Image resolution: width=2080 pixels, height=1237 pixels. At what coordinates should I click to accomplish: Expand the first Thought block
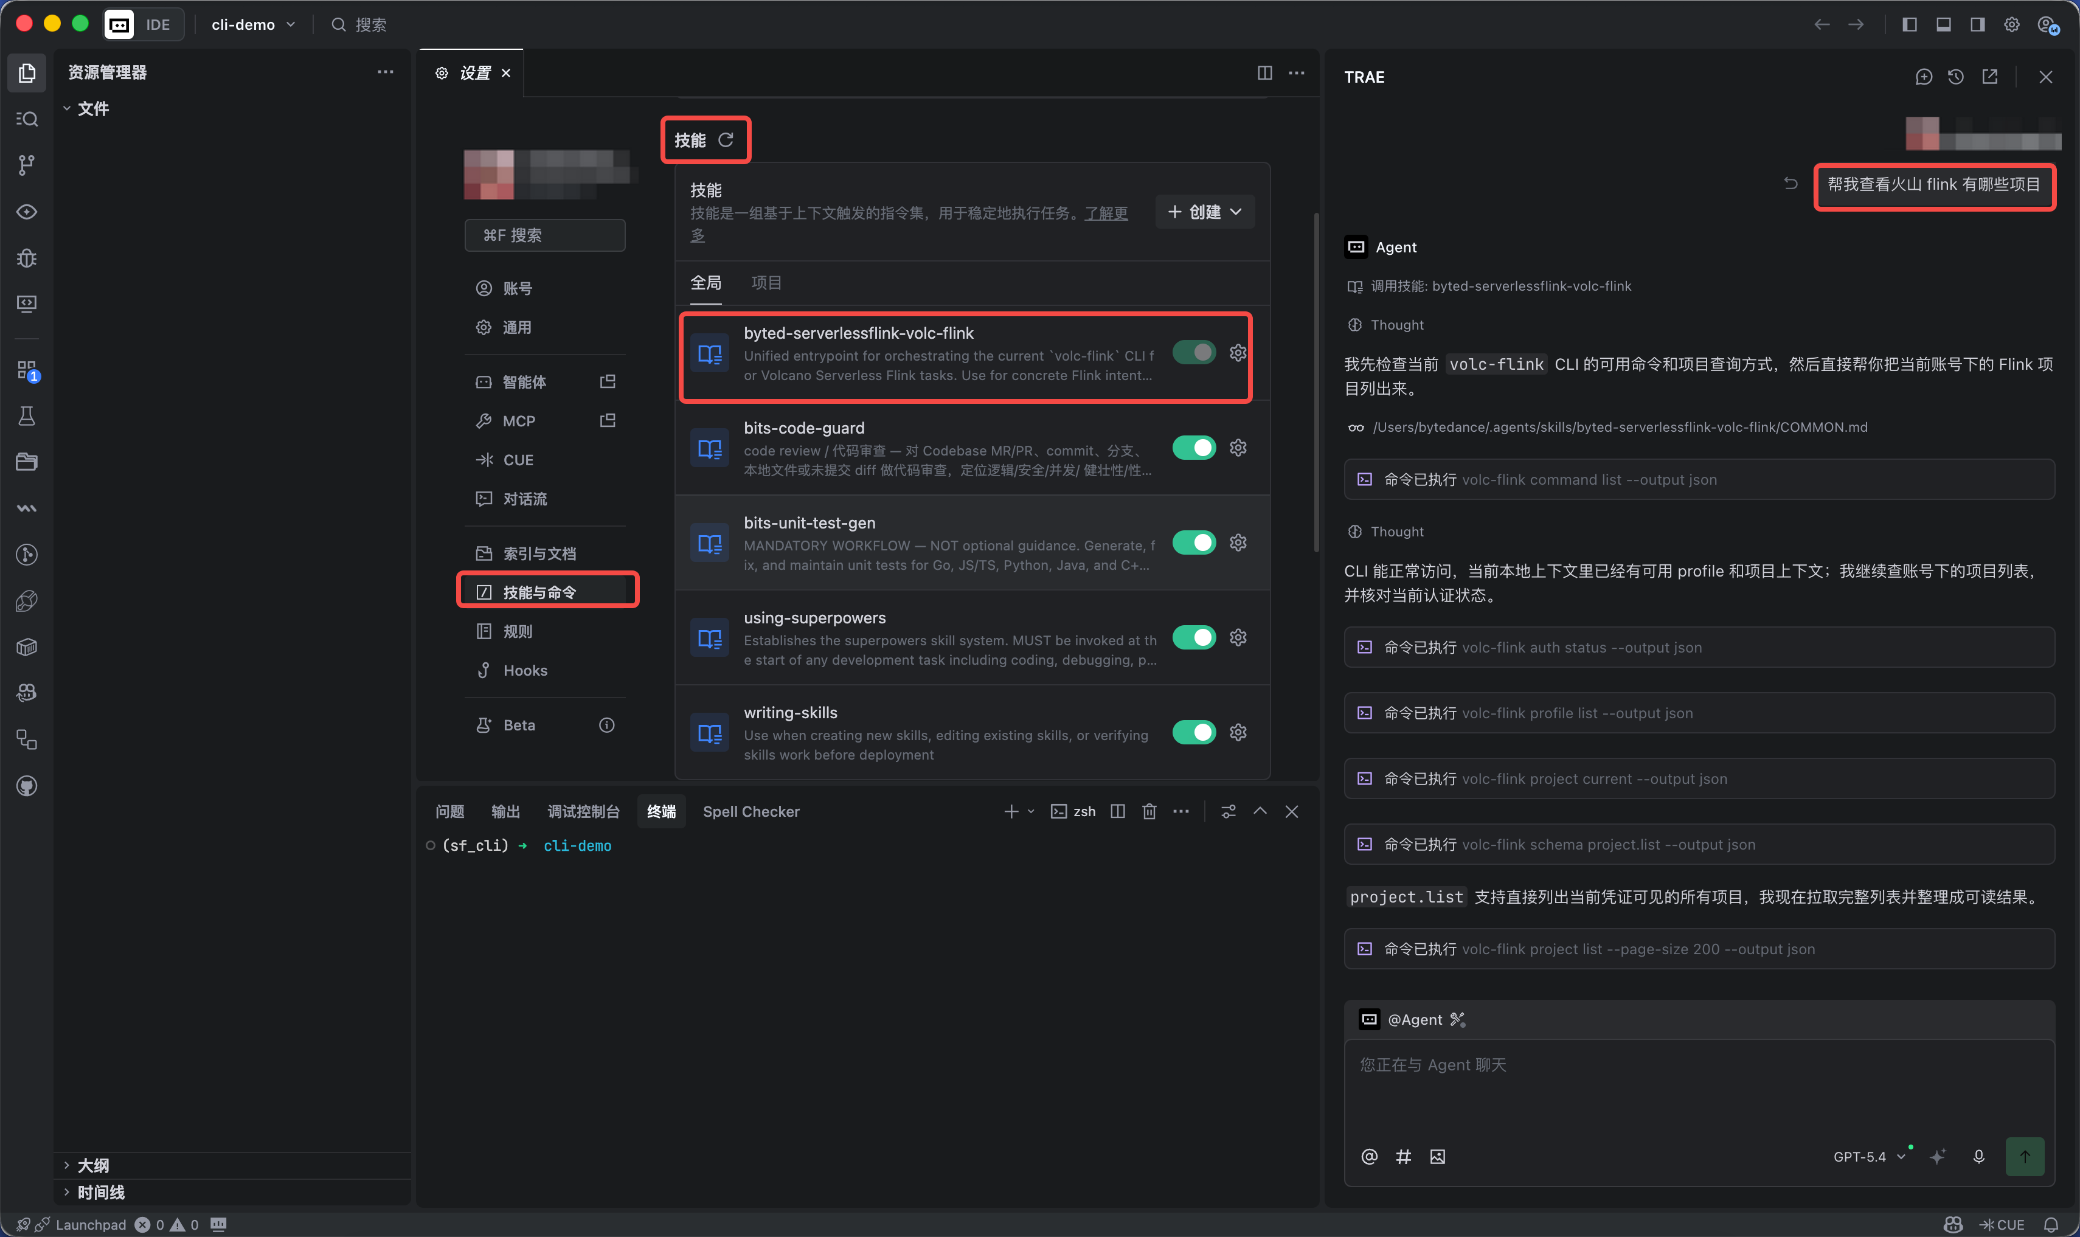(1386, 325)
